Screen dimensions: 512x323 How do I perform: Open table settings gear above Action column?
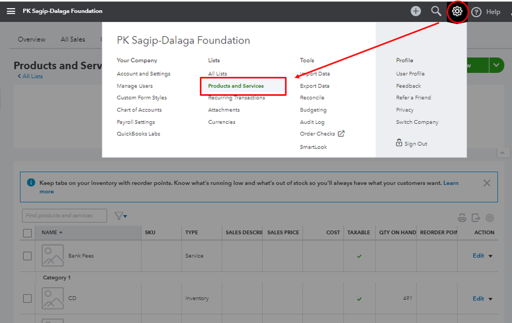[490, 218]
